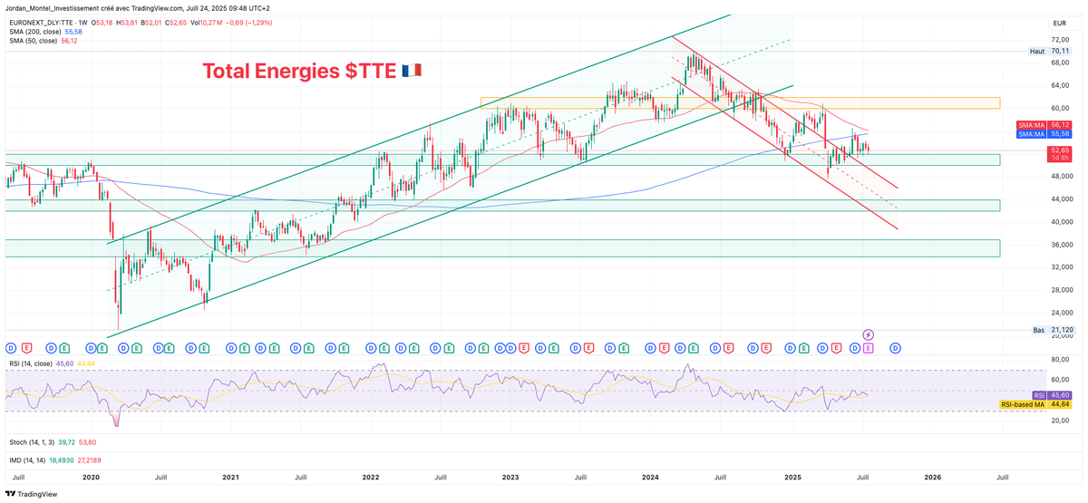
Task: Click the yellow RSI-based MA 44,84 label
Action: (x=1035, y=404)
